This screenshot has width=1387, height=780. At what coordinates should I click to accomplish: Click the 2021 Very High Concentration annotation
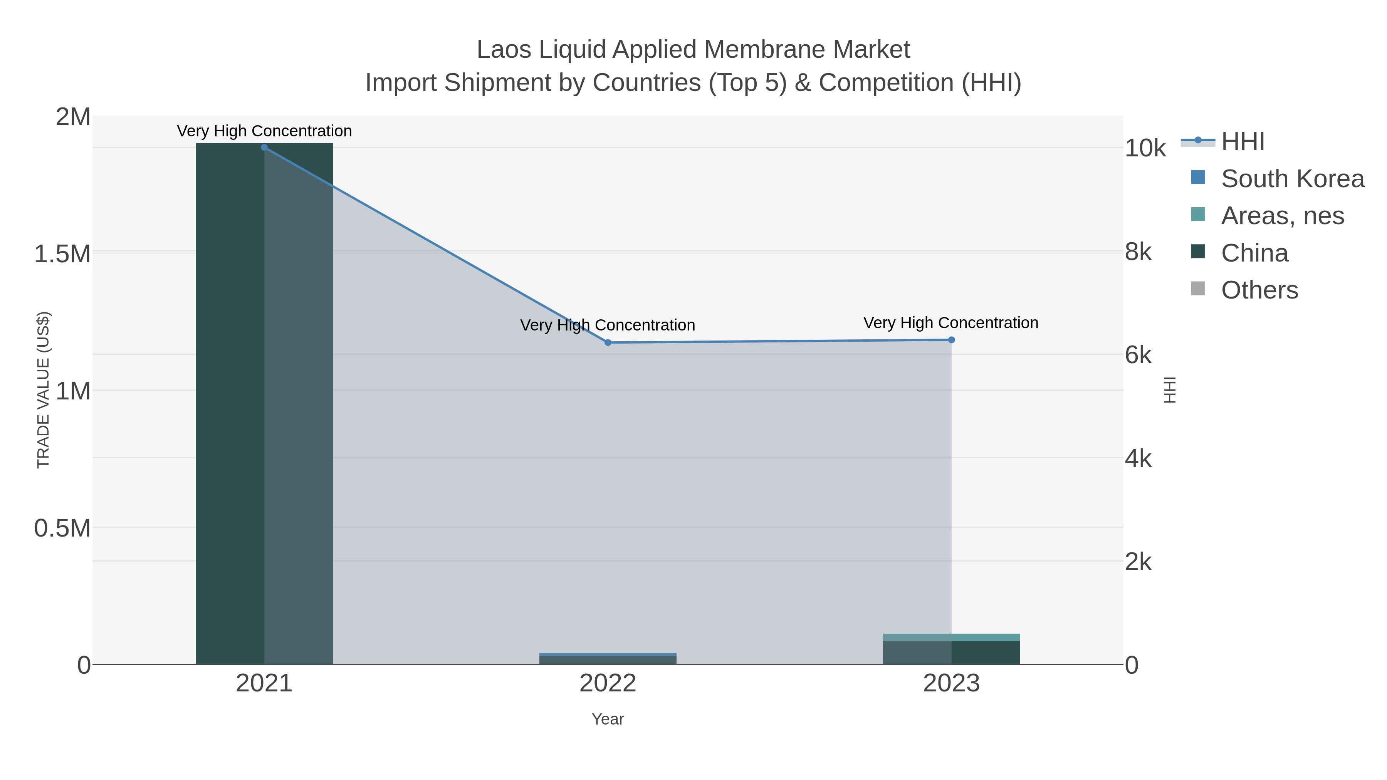264,131
